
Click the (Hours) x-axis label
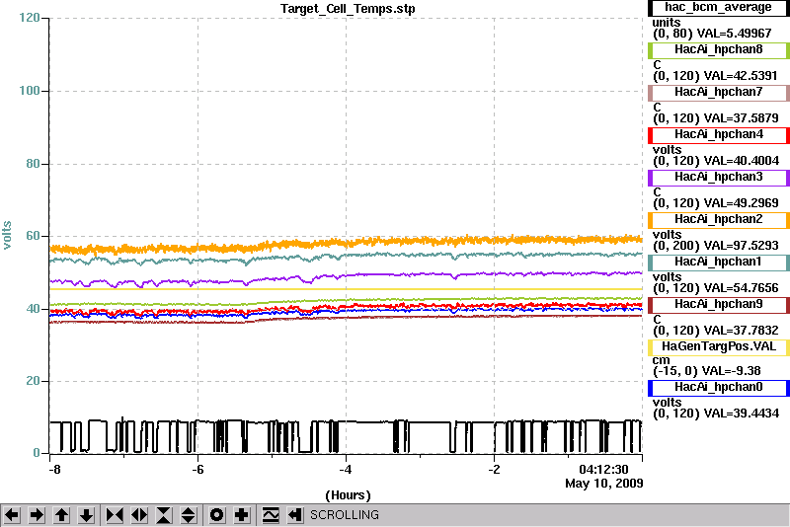349,495
